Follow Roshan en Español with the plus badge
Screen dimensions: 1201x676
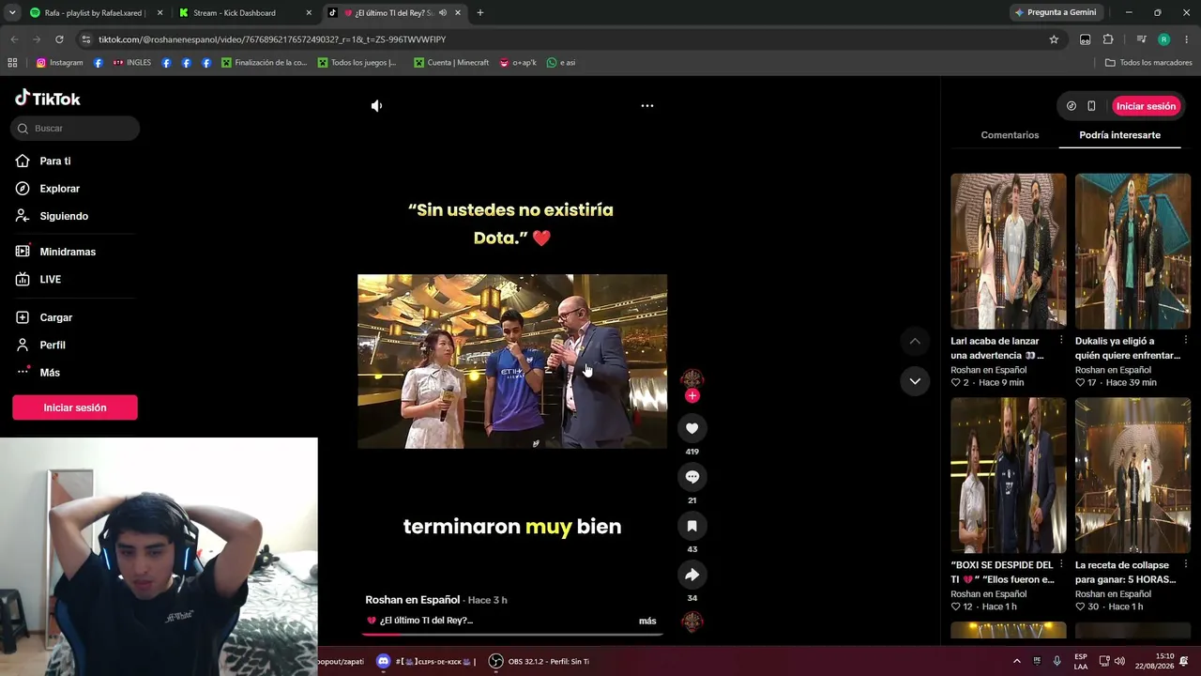(x=692, y=396)
